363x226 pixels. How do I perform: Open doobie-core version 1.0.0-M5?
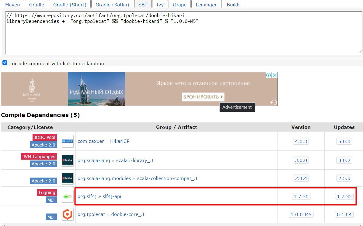point(301,214)
